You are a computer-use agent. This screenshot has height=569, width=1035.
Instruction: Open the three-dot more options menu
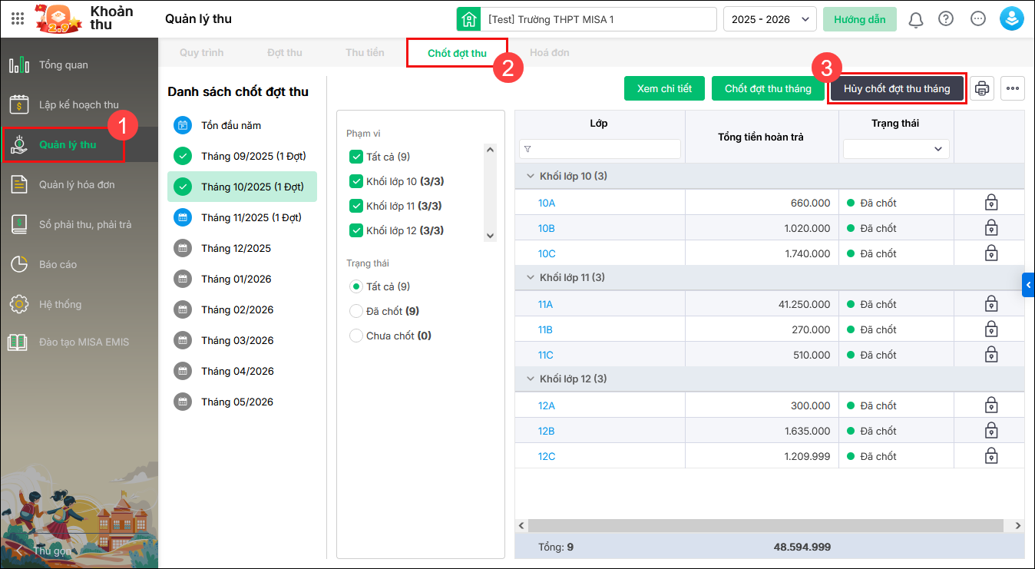pos(1013,89)
